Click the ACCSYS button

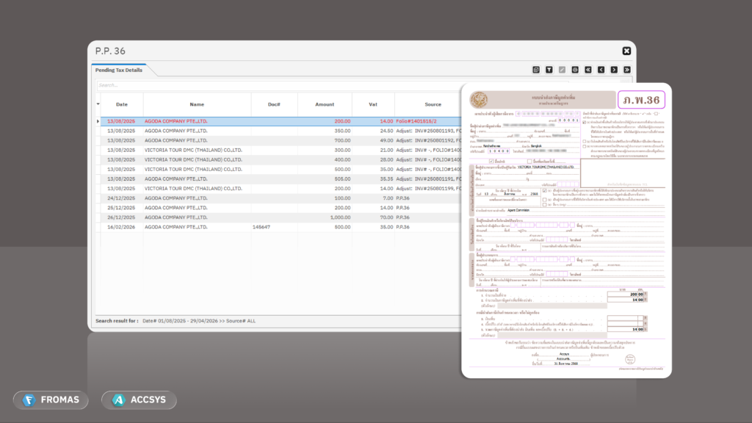coord(139,400)
